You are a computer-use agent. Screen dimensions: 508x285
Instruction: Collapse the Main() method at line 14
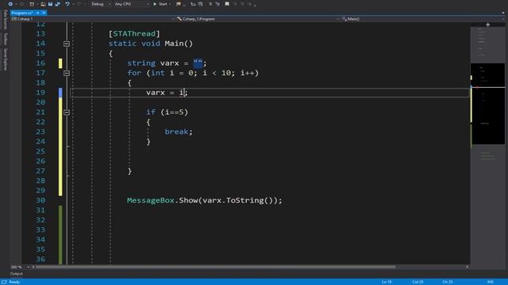(x=67, y=44)
